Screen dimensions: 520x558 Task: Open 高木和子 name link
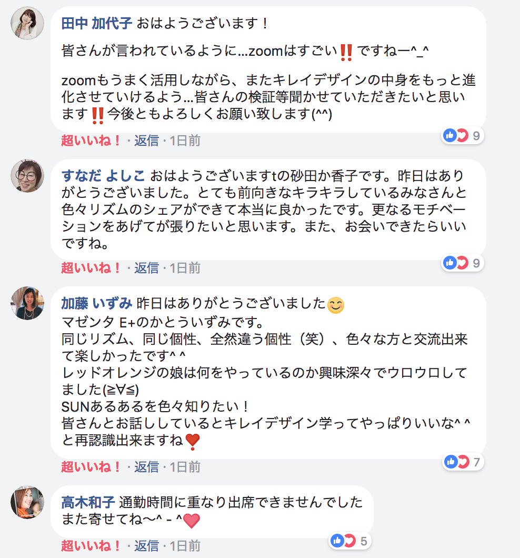pyautogui.click(x=88, y=502)
